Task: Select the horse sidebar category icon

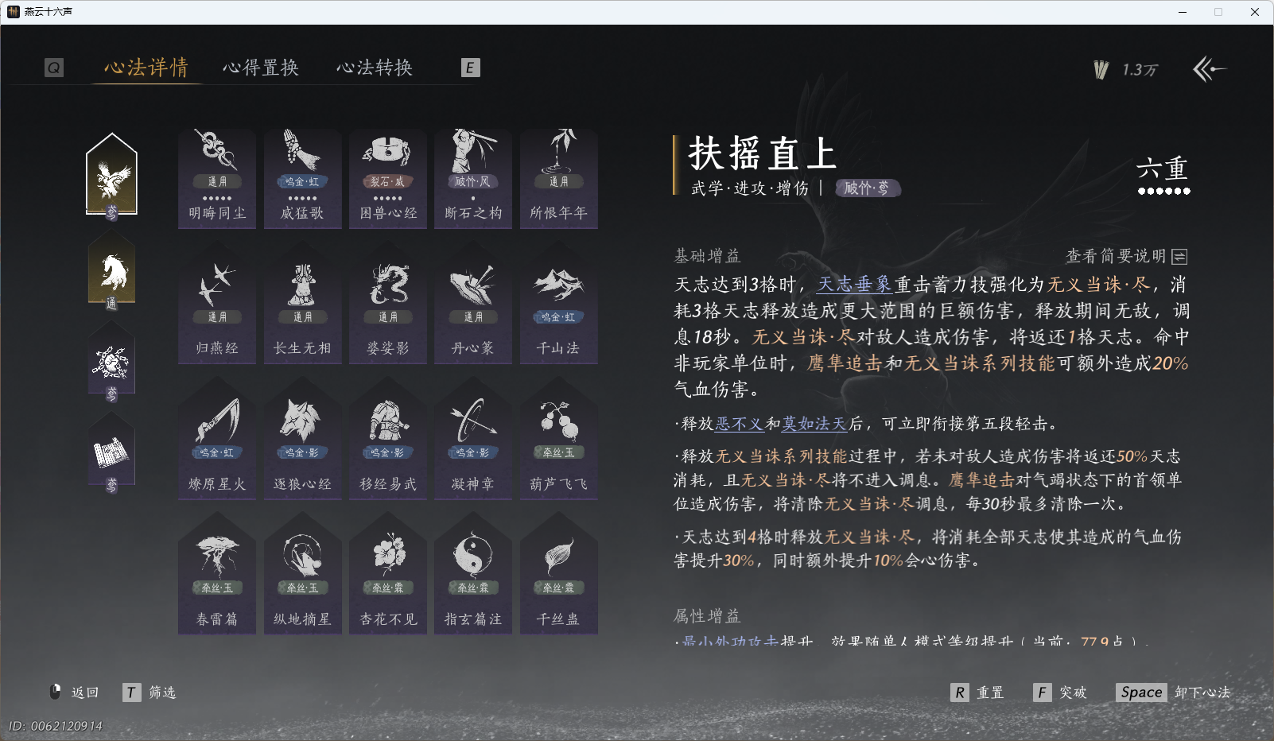Action: pos(111,269)
